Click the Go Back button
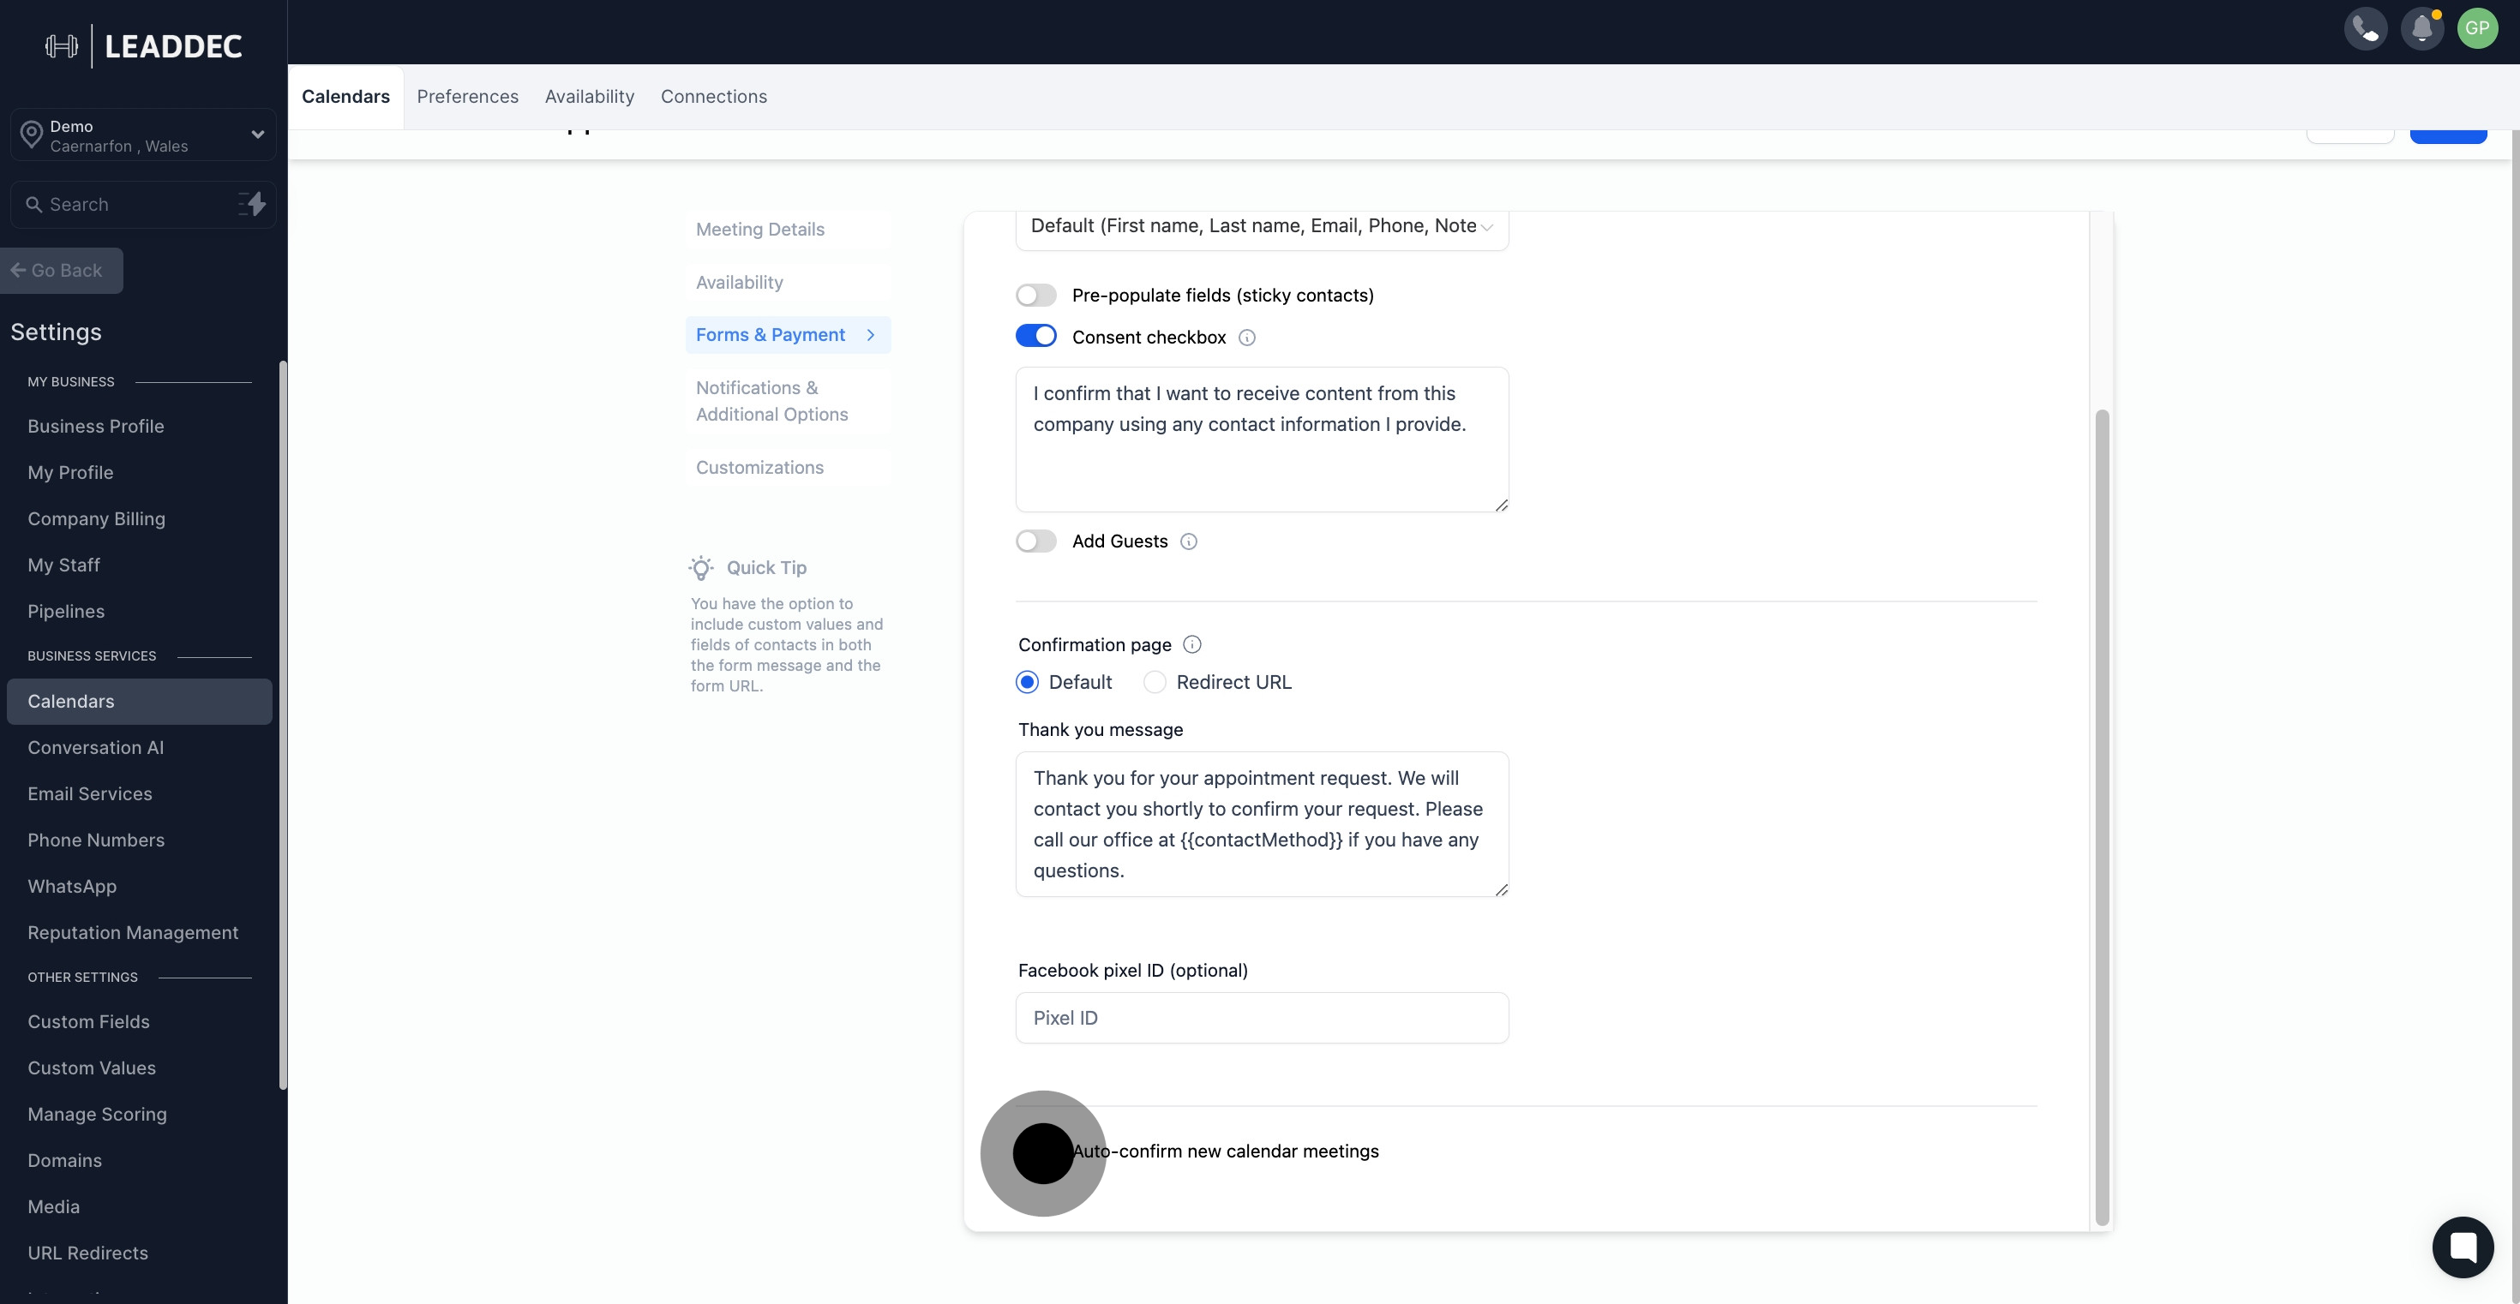The width and height of the screenshot is (2520, 1304). [61, 271]
